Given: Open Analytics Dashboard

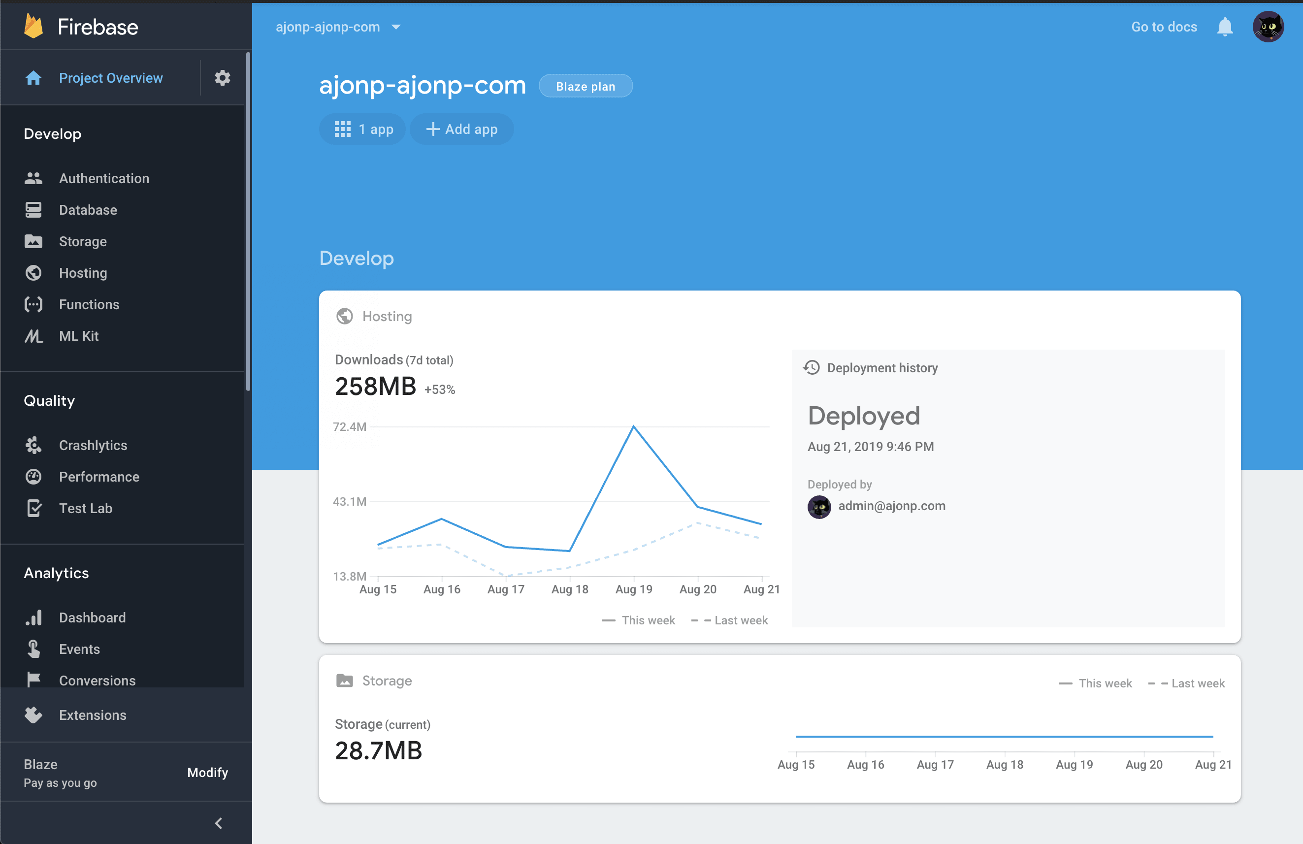Looking at the screenshot, I should click(93, 617).
